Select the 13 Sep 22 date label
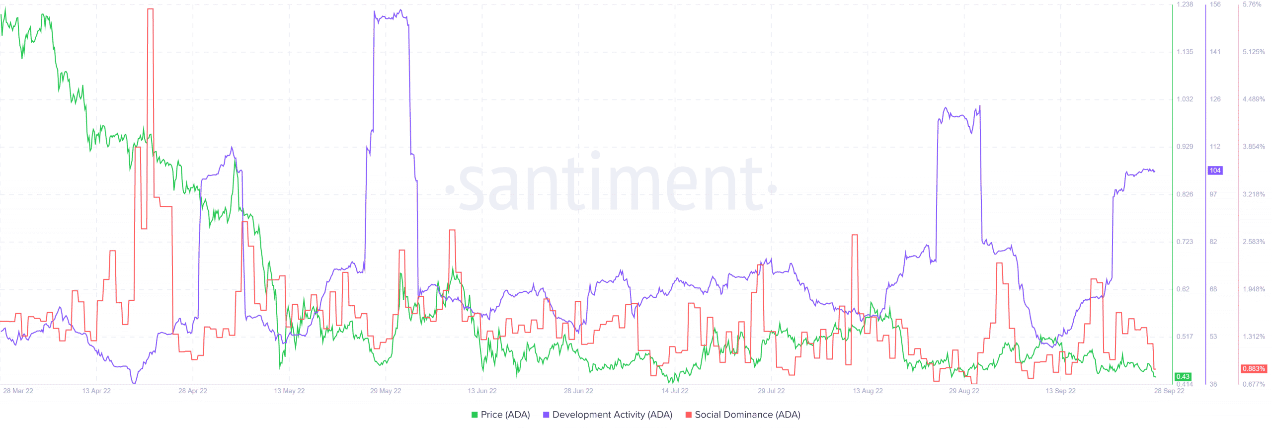This screenshot has width=1272, height=431. [1060, 391]
